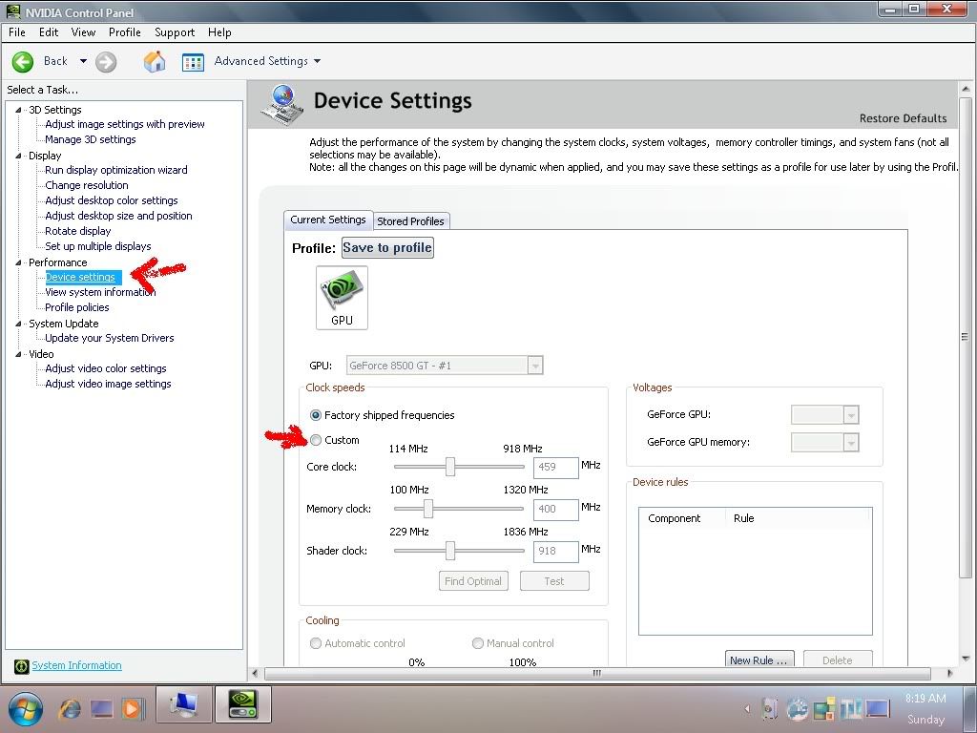Select Adjust image settings with preview
Viewport: 977px width, 733px height.
pos(125,124)
